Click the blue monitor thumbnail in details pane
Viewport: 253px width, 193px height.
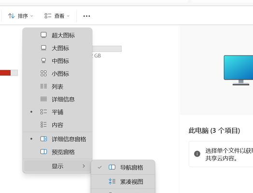click(x=239, y=70)
